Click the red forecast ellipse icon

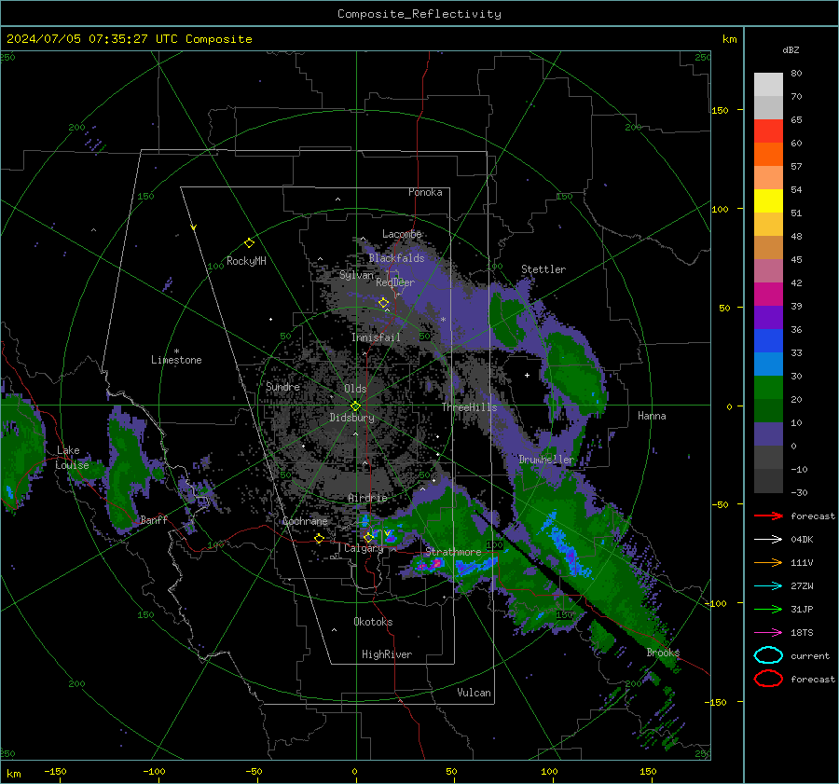point(768,679)
